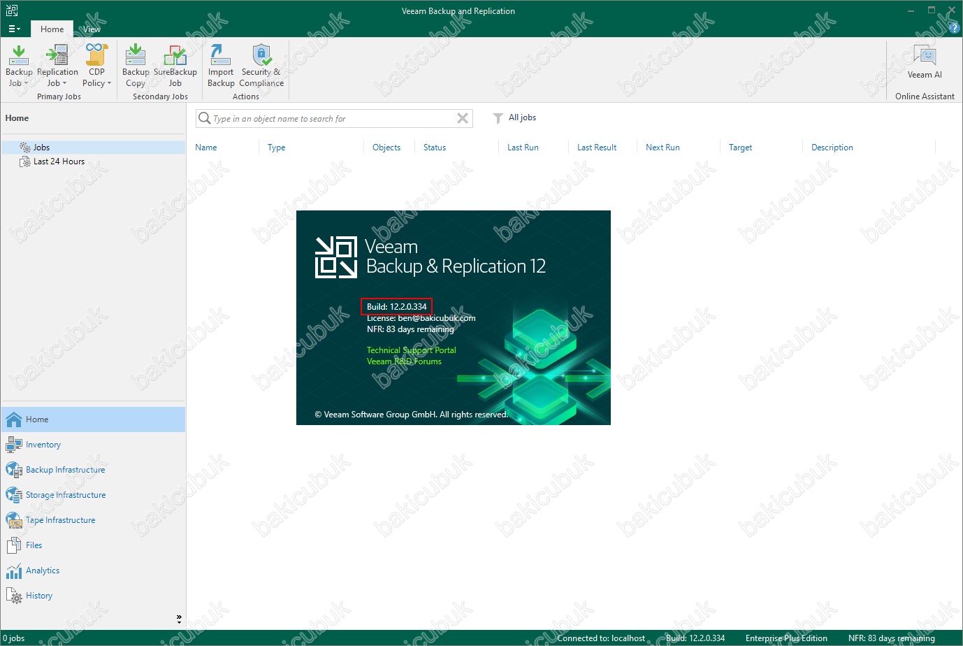Click the Build 12.2.0.334 text in splash

pyautogui.click(x=397, y=307)
